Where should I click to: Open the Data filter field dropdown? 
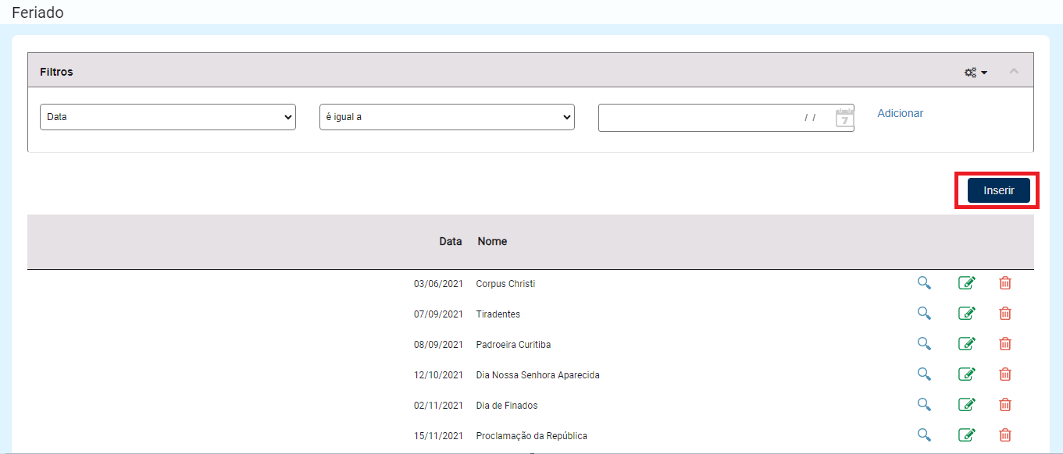click(168, 117)
